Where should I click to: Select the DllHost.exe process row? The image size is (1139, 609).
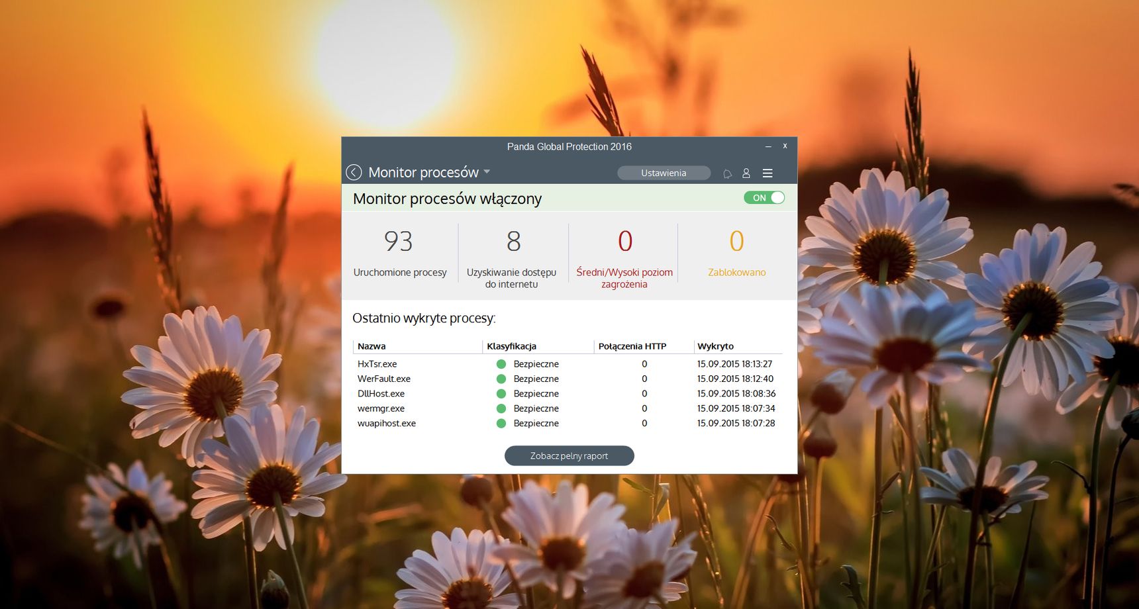click(x=568, y=394)
